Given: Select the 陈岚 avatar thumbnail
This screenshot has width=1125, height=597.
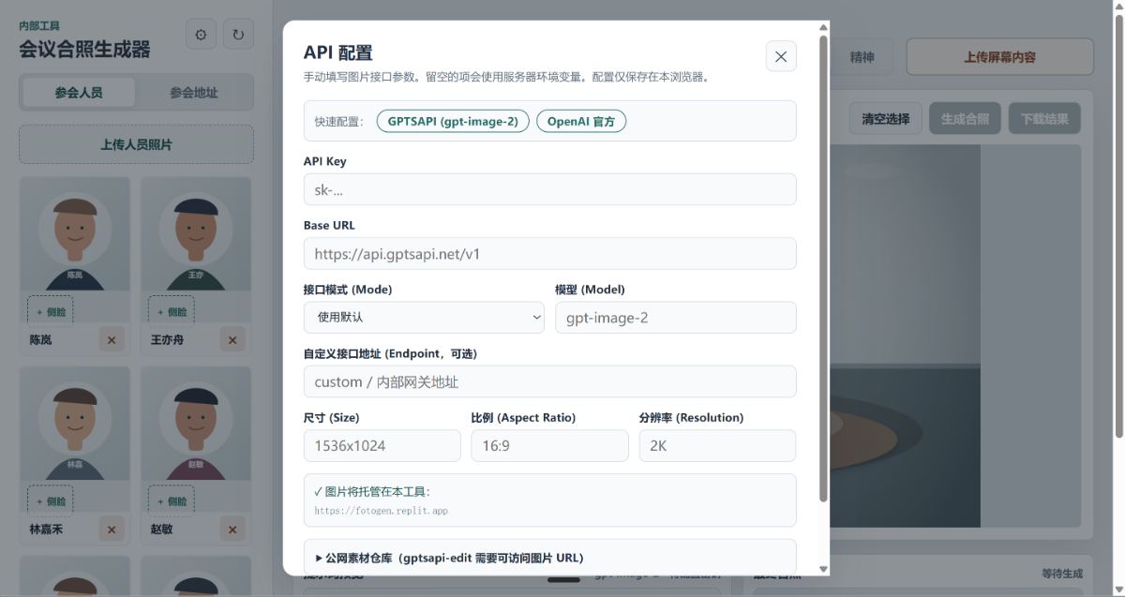Looking at the screenshot, I should (75, 234).
